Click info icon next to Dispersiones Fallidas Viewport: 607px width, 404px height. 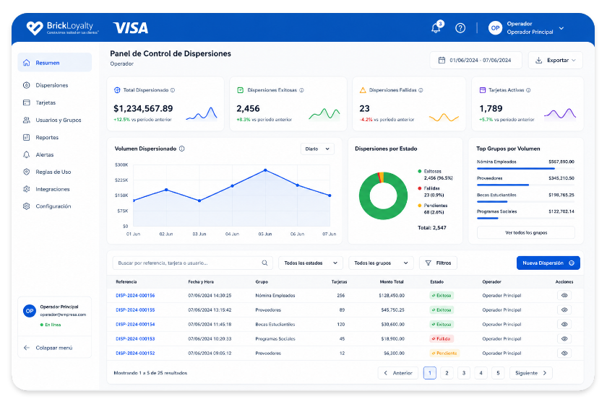point(421,90)
